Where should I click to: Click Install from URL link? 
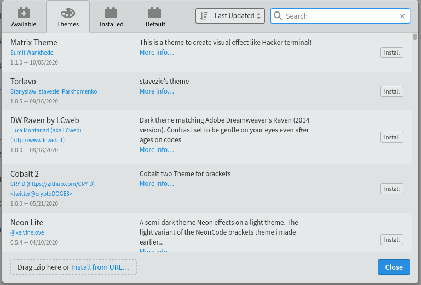(100, 267)
